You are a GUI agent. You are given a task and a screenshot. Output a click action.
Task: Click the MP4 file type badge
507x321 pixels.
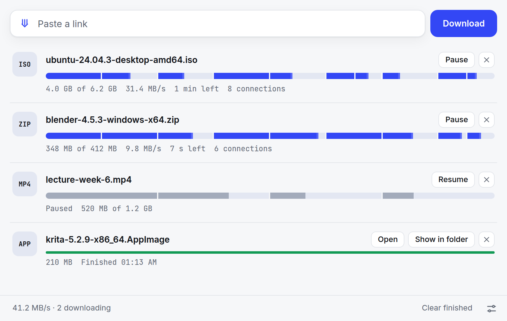25,184
